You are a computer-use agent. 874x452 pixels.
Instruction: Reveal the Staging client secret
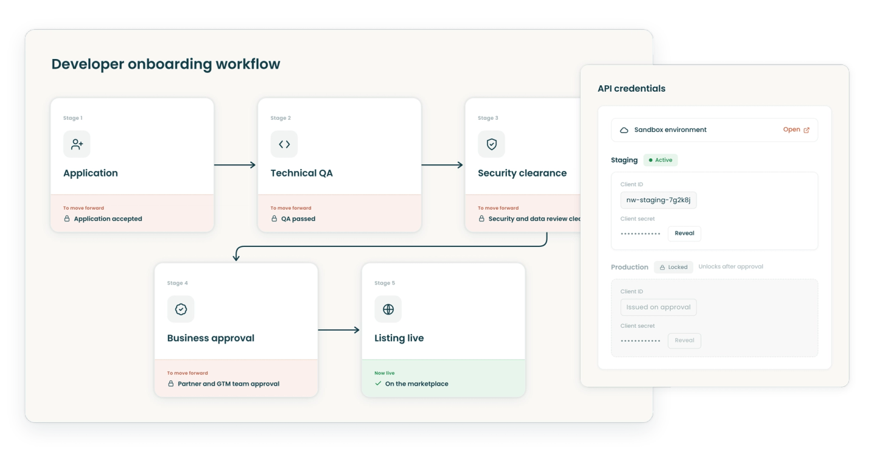pos(684,234)
